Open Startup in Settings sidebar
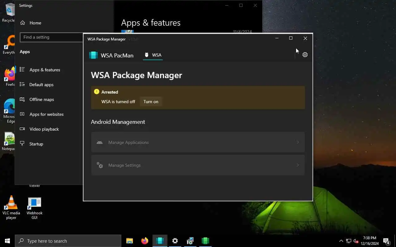The width and height of the screenshot is (396, 247). (36, 144)
